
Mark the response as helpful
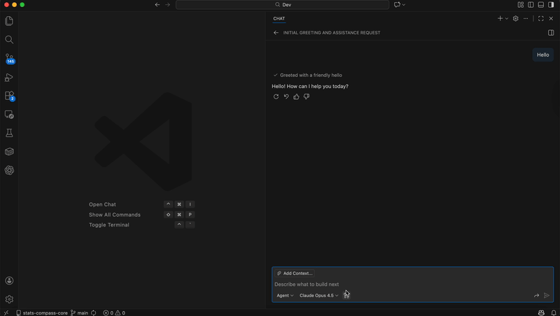point(296,96)
